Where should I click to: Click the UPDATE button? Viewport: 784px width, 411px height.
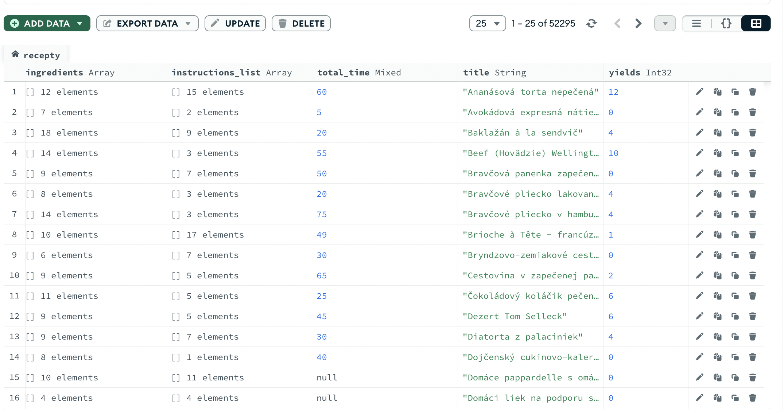[x=235, y=23]
